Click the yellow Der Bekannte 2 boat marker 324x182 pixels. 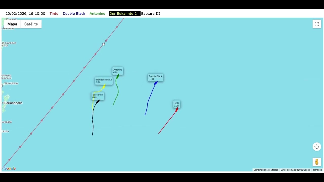tap(104, 86)
